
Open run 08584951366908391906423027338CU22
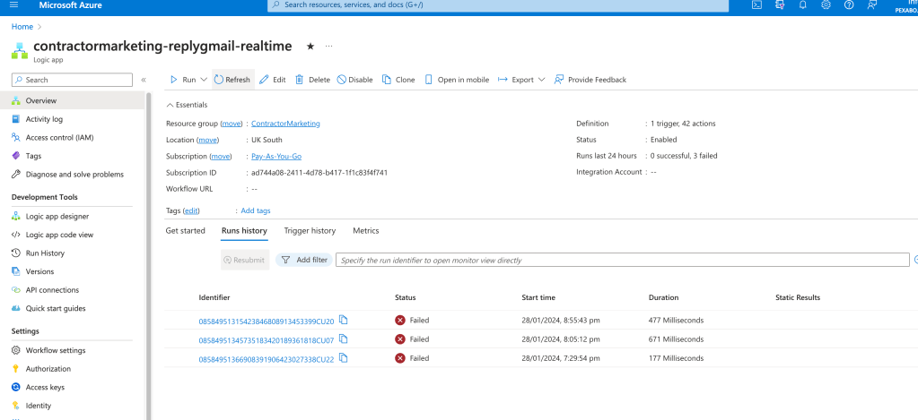click(x=267, y=359)
